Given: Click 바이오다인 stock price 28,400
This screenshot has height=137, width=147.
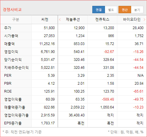Looking at the screenshot, I should pos(138,28).
